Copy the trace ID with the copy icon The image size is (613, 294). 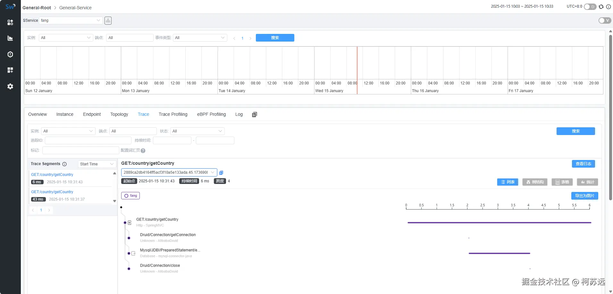(221, 173)
